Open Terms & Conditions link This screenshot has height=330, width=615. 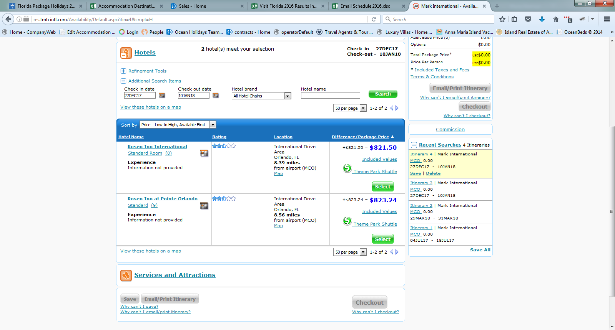pyautogui.click(x=432, y=77)
